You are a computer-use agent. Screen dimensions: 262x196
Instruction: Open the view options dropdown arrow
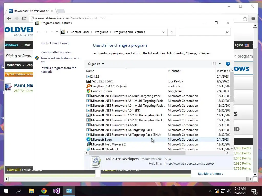[x=220, y=64]
